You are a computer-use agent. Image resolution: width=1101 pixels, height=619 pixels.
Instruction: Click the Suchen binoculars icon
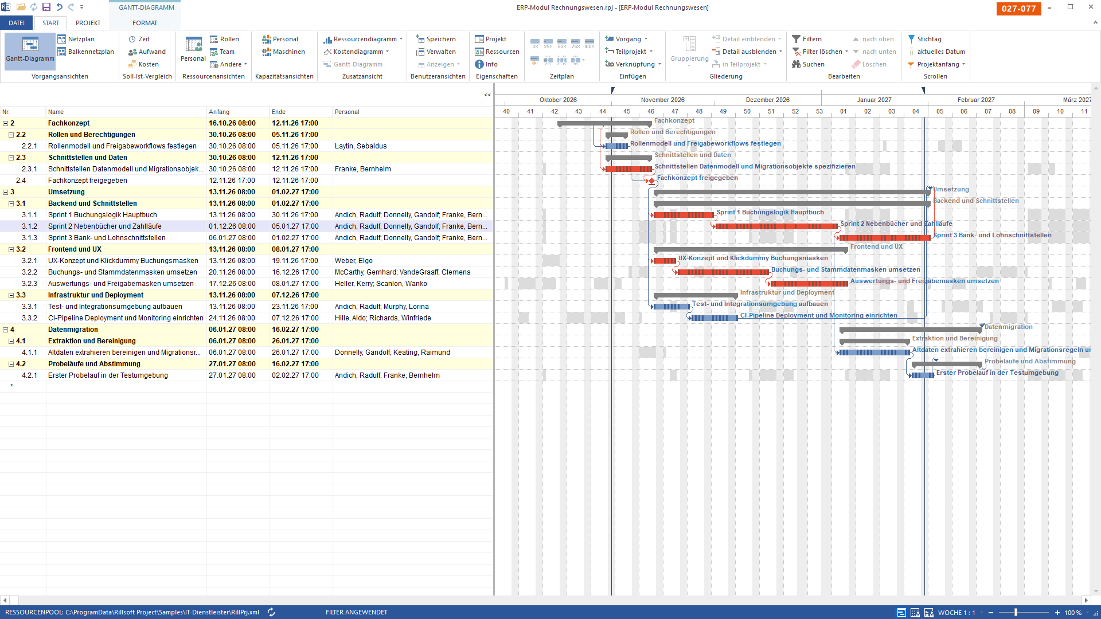pos(796,64)
